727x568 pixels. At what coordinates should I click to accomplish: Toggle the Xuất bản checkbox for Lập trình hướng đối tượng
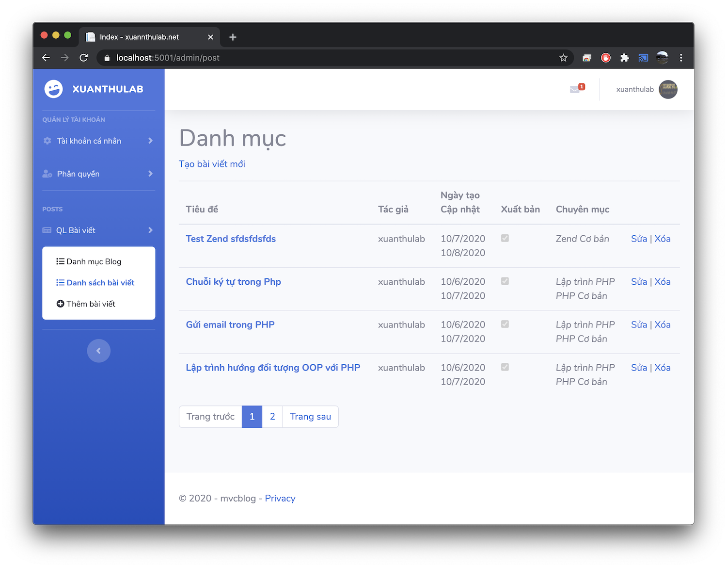(505, 367)
